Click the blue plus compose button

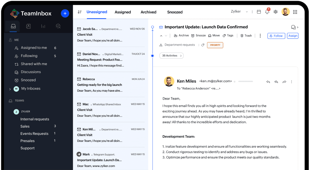65,13
